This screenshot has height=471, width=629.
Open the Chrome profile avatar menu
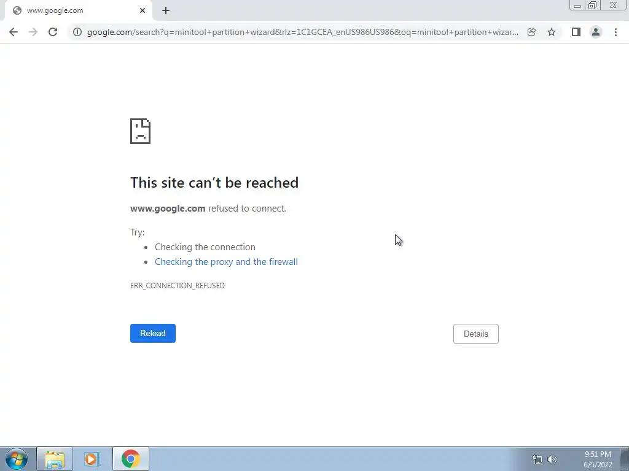[596, 32]
